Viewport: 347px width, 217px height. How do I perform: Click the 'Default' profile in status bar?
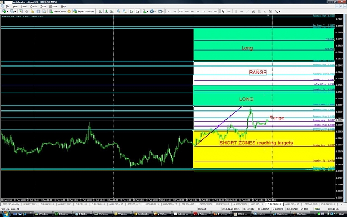[202, 209]
